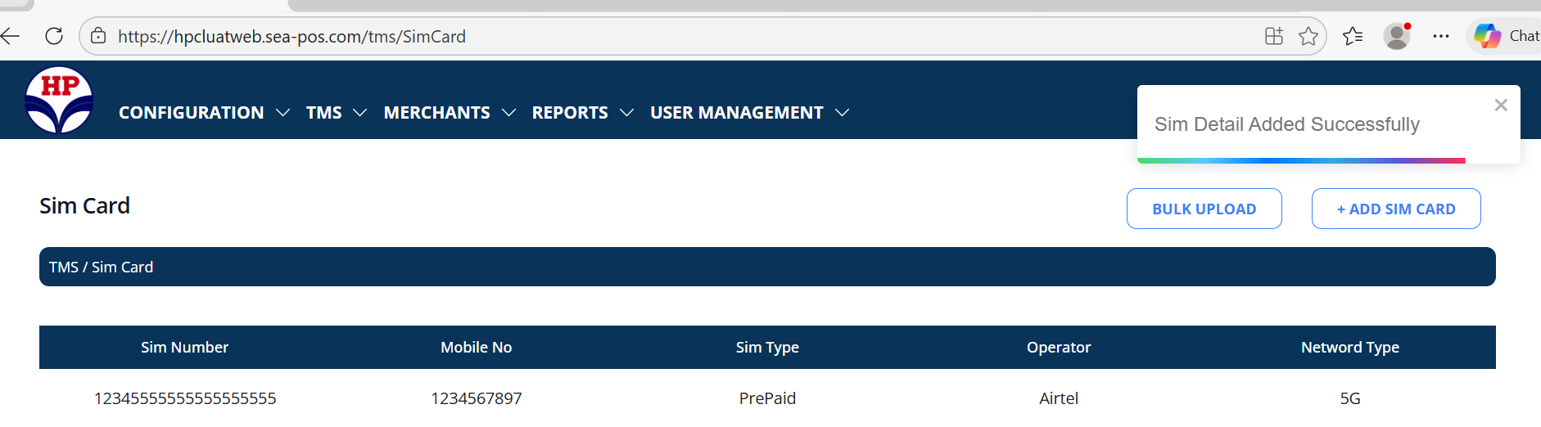
Task: Click the Add Sim Card button
Action: [1395, 209]
